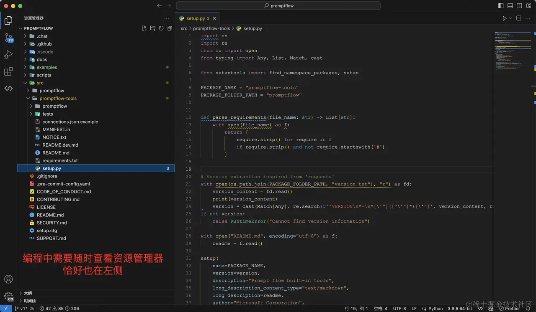This screenshot has height=312, width=536.
Task: Open problems panel via errors count 42
Action: (45, 309)
